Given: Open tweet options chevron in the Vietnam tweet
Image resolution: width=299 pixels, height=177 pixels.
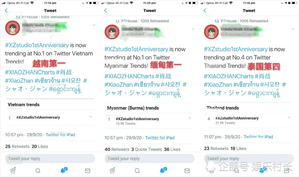Looking at the screenshot, I should (x=94, y=25).
